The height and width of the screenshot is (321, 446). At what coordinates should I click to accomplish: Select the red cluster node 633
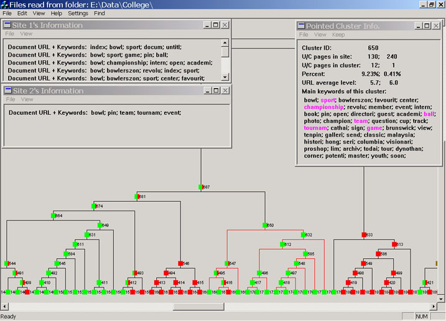click(x=364, y=235)
